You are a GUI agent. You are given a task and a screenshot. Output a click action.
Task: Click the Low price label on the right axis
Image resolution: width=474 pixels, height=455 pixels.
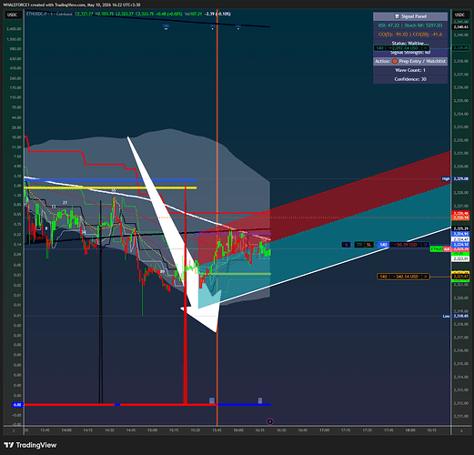click(x=446, y=316)
